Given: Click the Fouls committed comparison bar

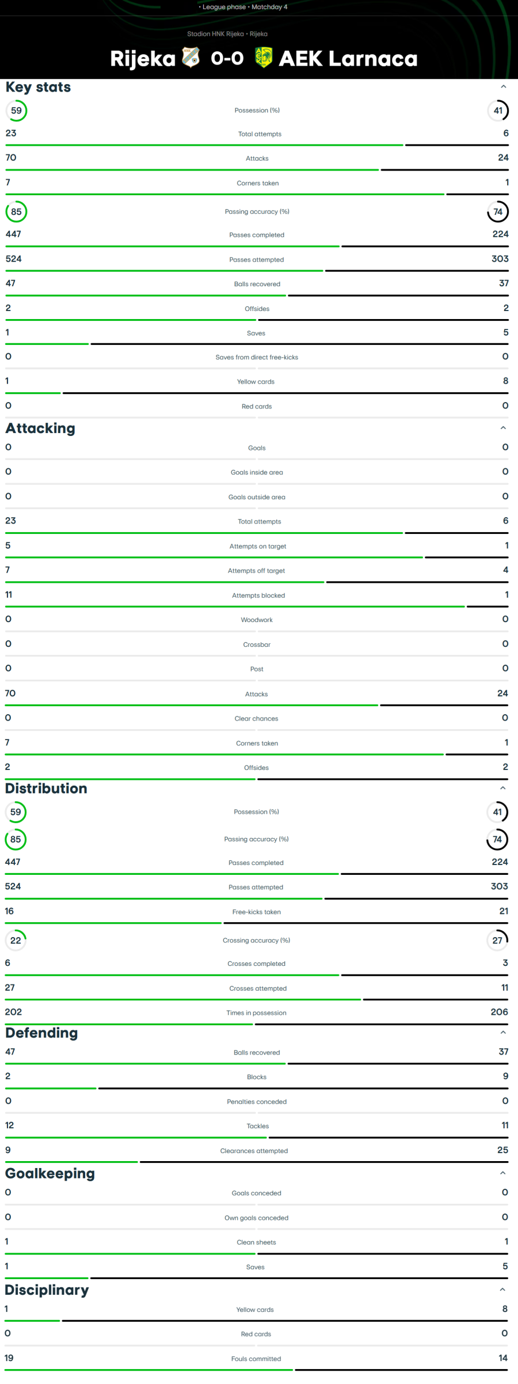Looking at the screenshot, I should coord(256,1369).
